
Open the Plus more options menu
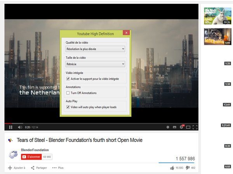pyautogui.click(x=58, y=168)
